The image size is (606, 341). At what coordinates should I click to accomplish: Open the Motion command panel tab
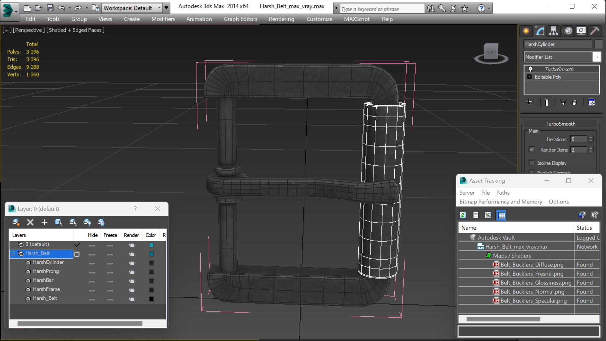pos(568,31)
